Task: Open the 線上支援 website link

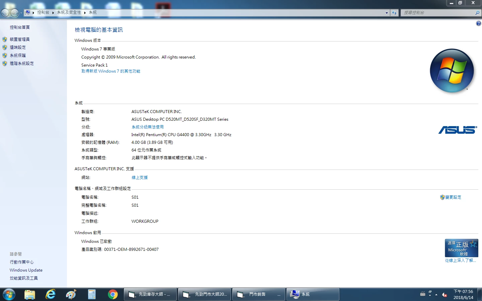Action: pos(140,178)
